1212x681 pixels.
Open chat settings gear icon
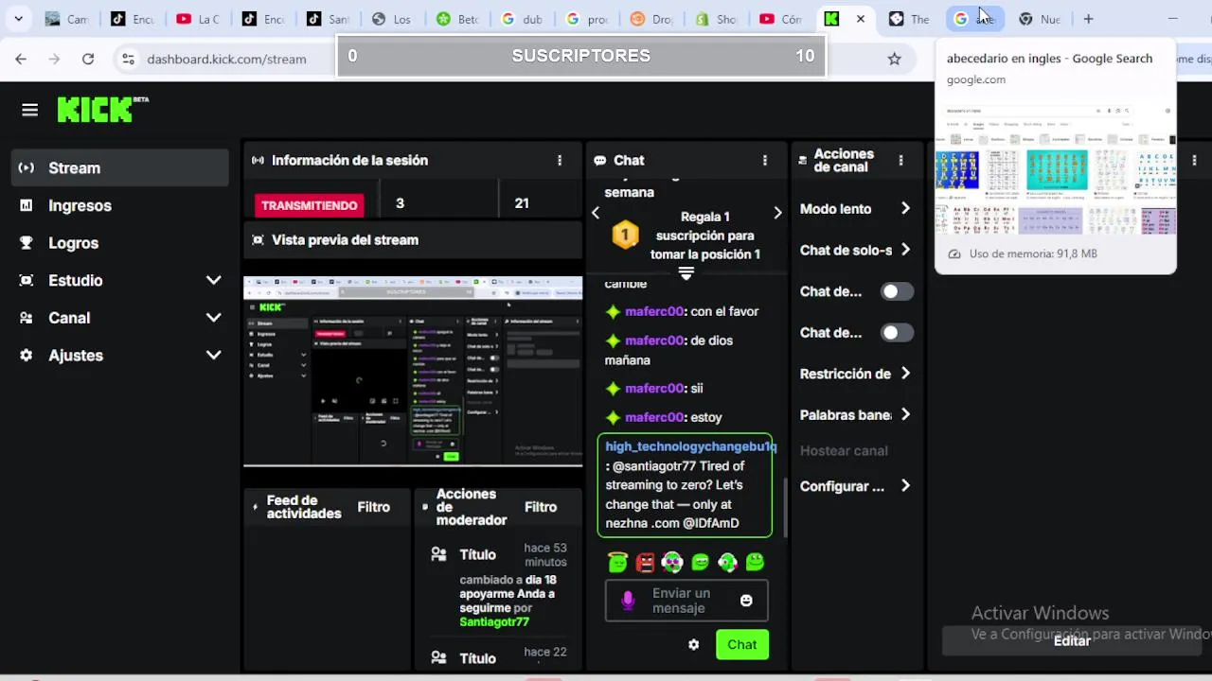[x=693, y=645]
